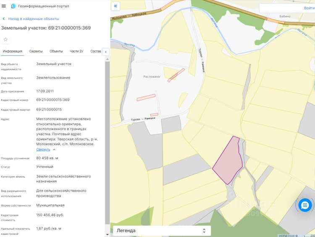Open the Объекты tab

56,51
